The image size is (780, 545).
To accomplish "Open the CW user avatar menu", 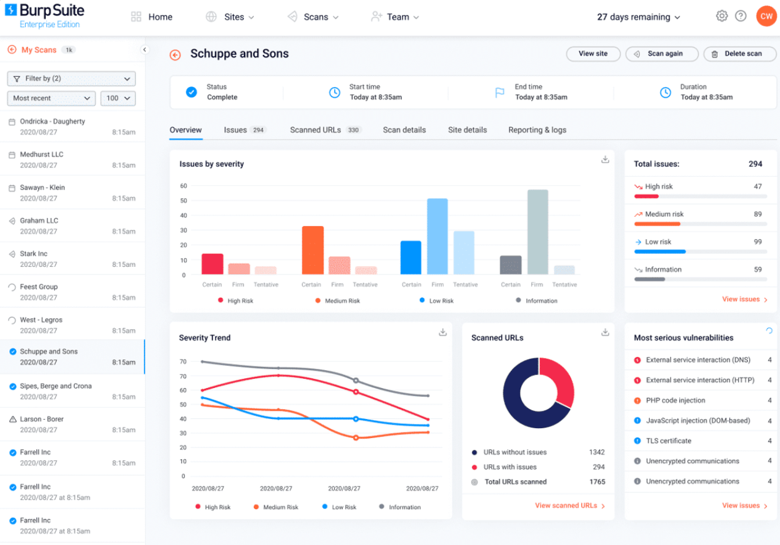I will click(766, 17).
